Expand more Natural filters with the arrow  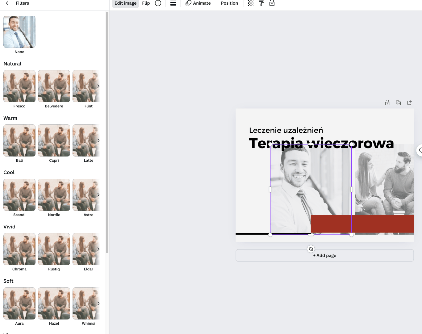pos(98,86)
